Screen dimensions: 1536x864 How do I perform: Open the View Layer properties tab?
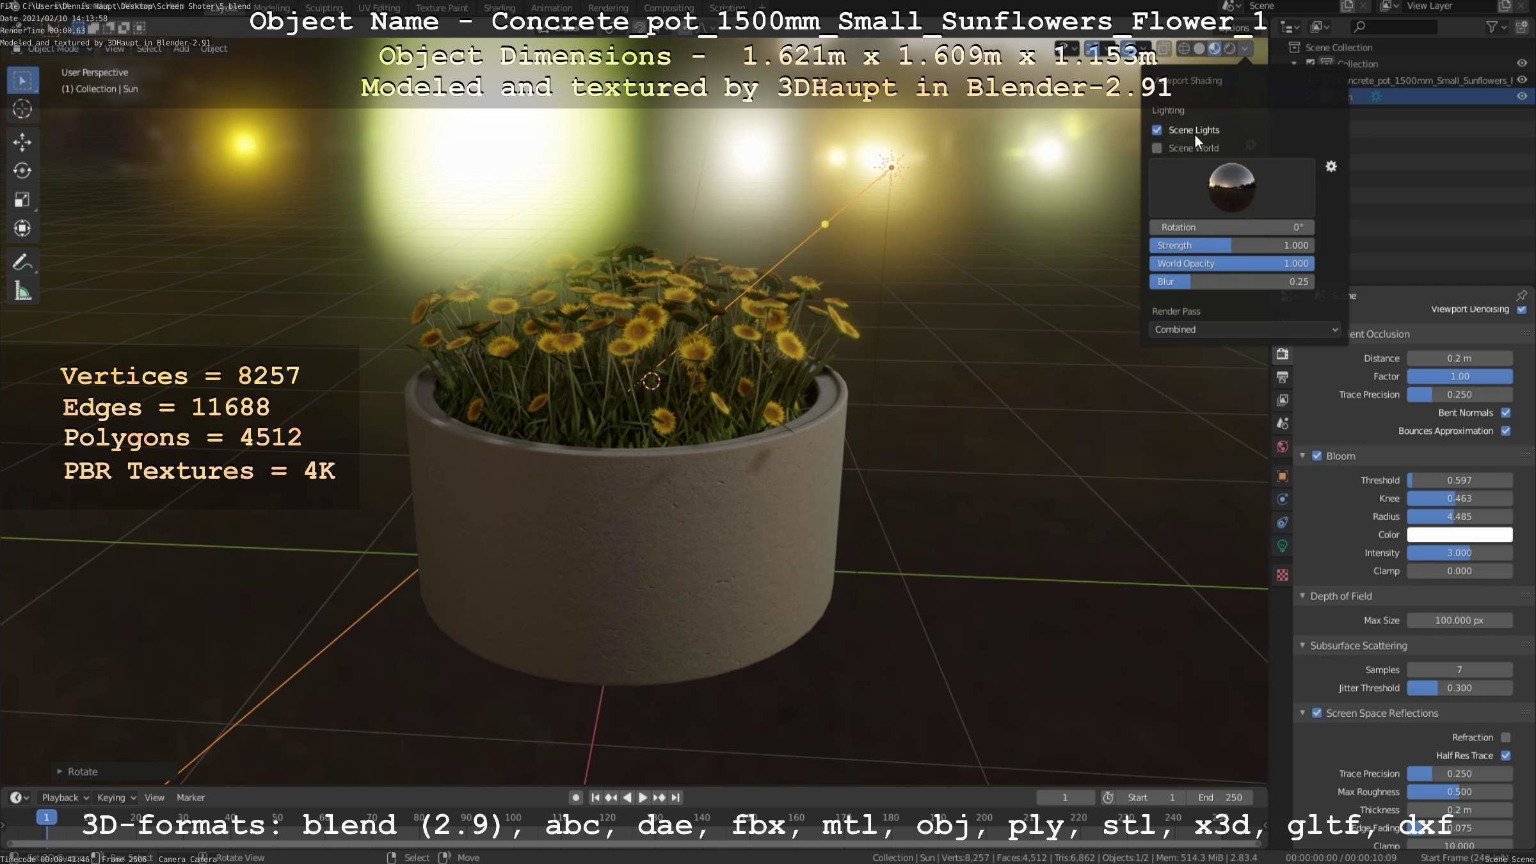coord(1283,400)
